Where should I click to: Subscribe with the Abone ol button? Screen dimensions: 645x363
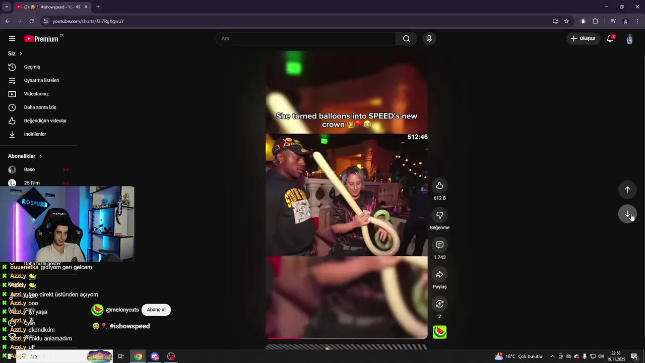[x=156, y=310]
